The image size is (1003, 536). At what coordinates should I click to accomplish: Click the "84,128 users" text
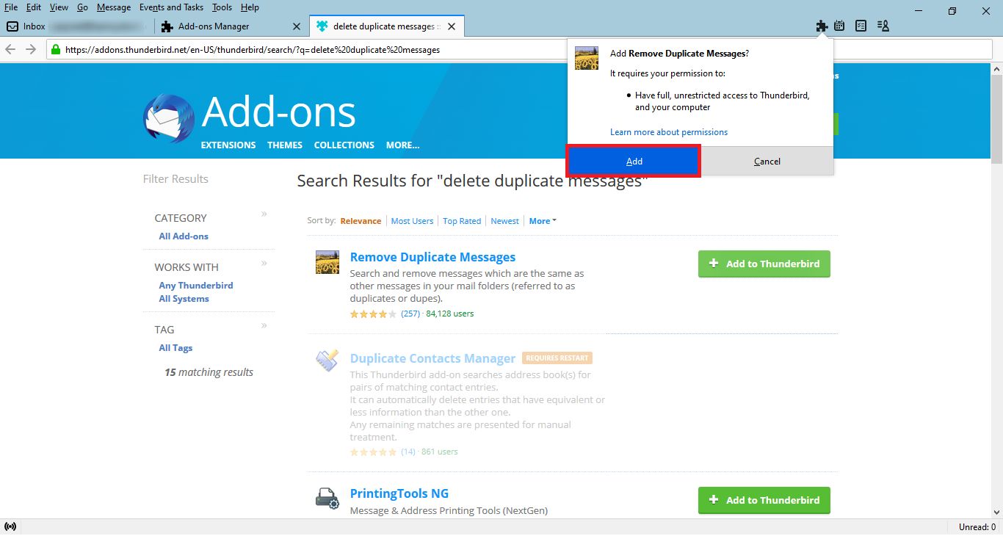click(x=450, y=314)
